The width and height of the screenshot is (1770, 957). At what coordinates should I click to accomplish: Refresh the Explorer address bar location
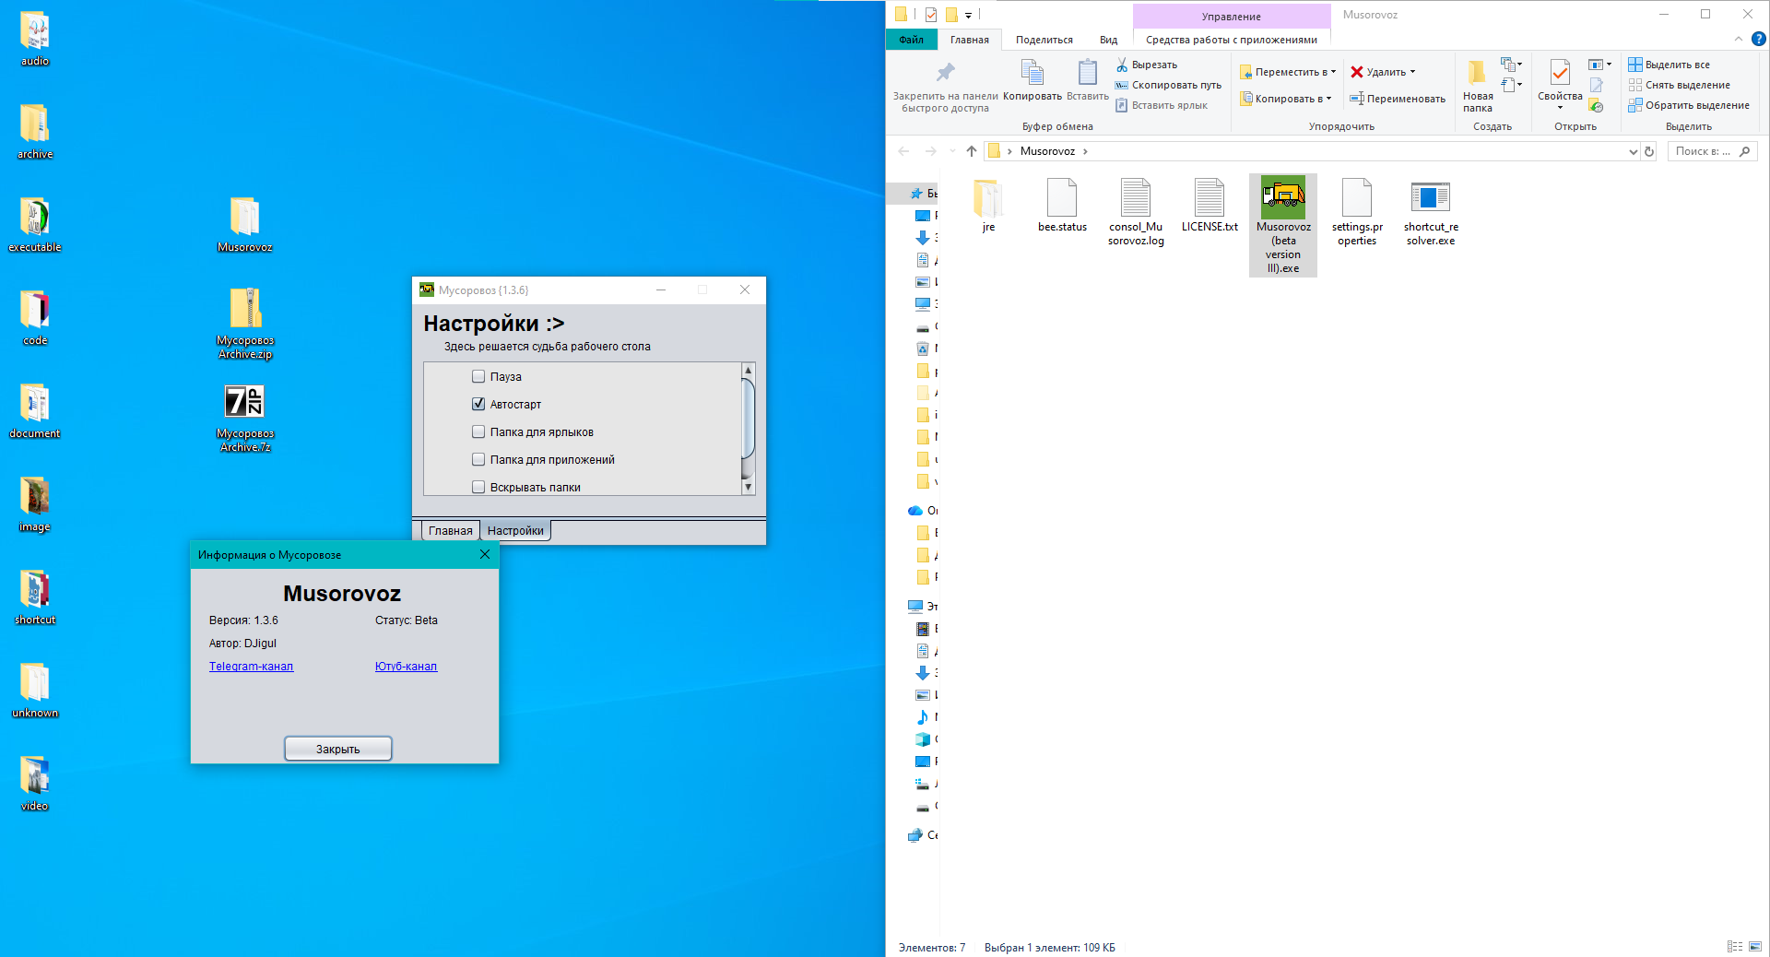1649,151
